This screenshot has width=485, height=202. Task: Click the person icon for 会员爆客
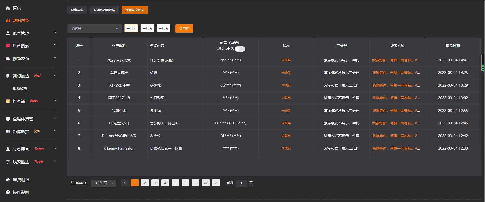coord(8,149)
